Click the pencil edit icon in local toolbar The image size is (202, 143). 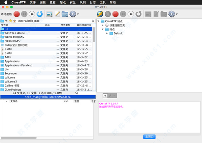point(57,14)
